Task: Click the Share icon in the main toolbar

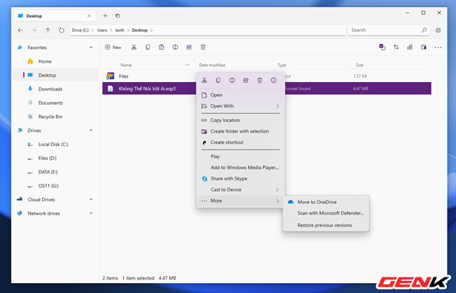Action: pyautogui.click(x=190, y=47)
